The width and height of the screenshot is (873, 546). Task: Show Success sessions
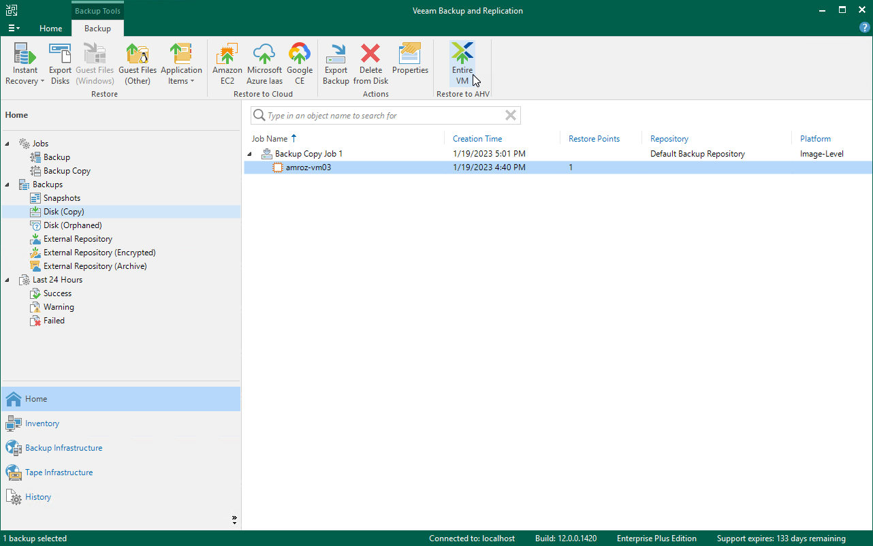point(57,293)
